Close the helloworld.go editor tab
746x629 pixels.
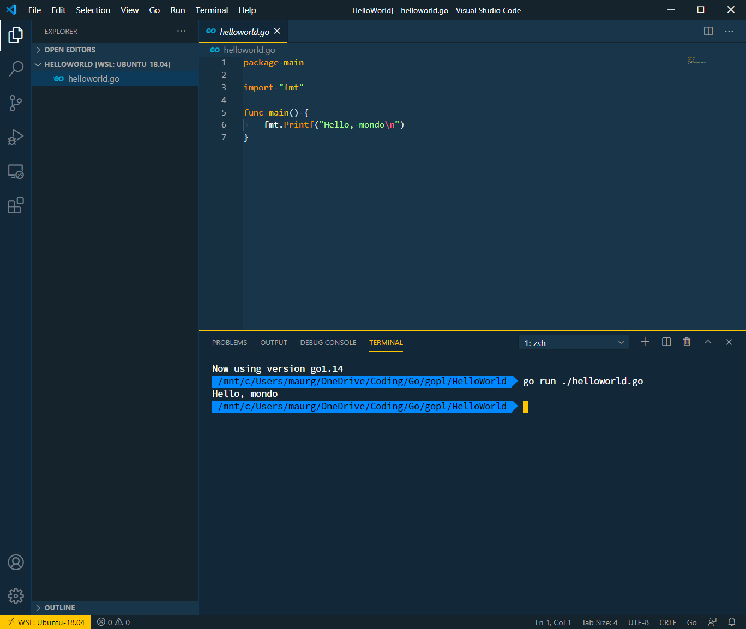(277, 31)
